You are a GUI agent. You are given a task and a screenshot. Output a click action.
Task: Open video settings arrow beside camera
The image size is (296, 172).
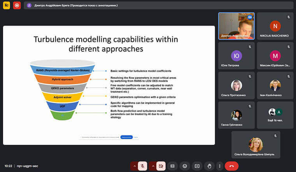(x=152, y=166)
